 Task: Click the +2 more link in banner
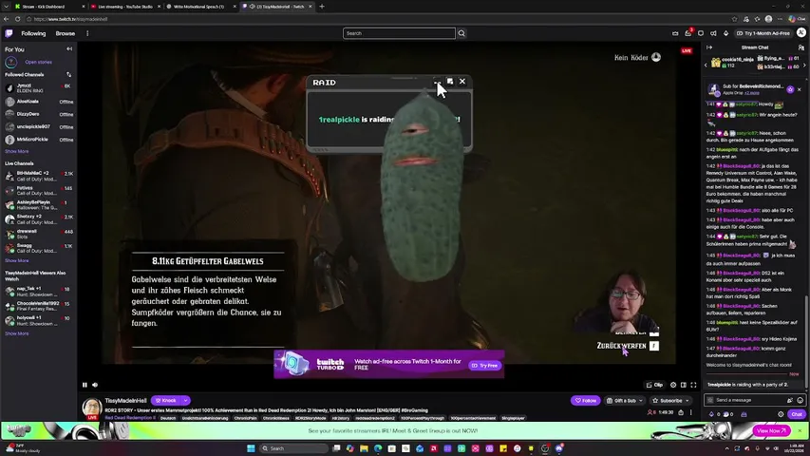tap(752, 93)
